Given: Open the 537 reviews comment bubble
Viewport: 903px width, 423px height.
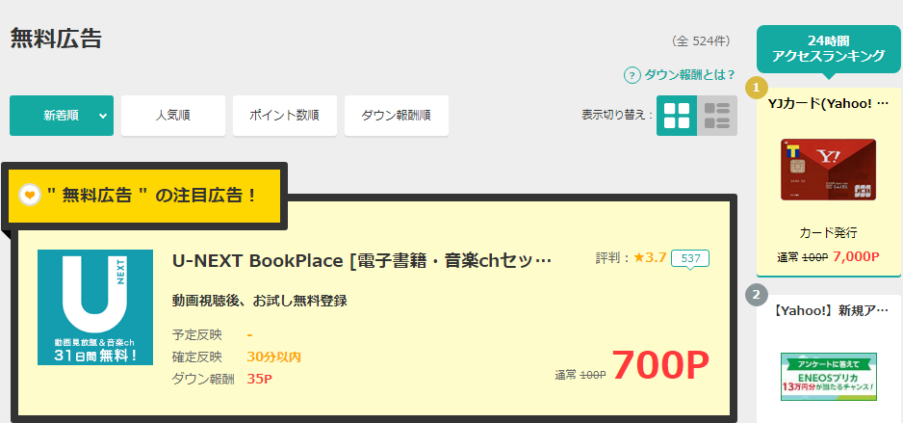Looking at the screenshot, I should [x=690, y=259].
